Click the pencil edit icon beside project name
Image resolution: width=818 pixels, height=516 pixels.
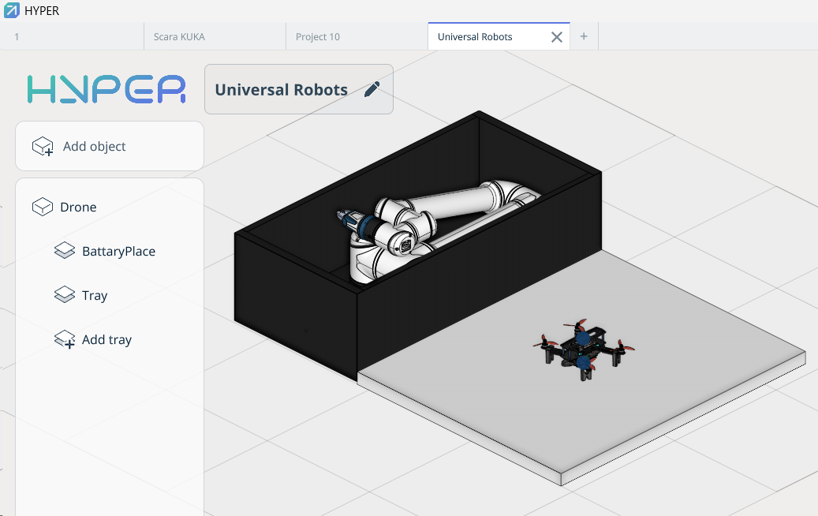[x=372, y=90]
